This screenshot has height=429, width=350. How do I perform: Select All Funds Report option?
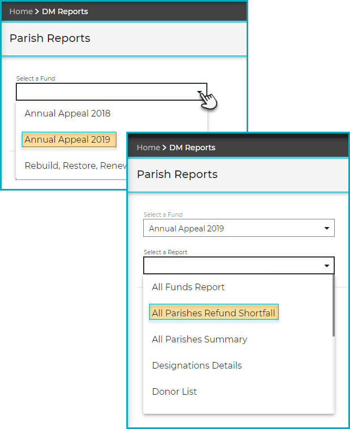(188, 287)
